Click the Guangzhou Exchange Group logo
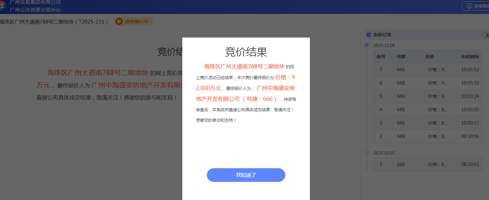The height and width of the screenshot is (200, 489). (3, 6)
